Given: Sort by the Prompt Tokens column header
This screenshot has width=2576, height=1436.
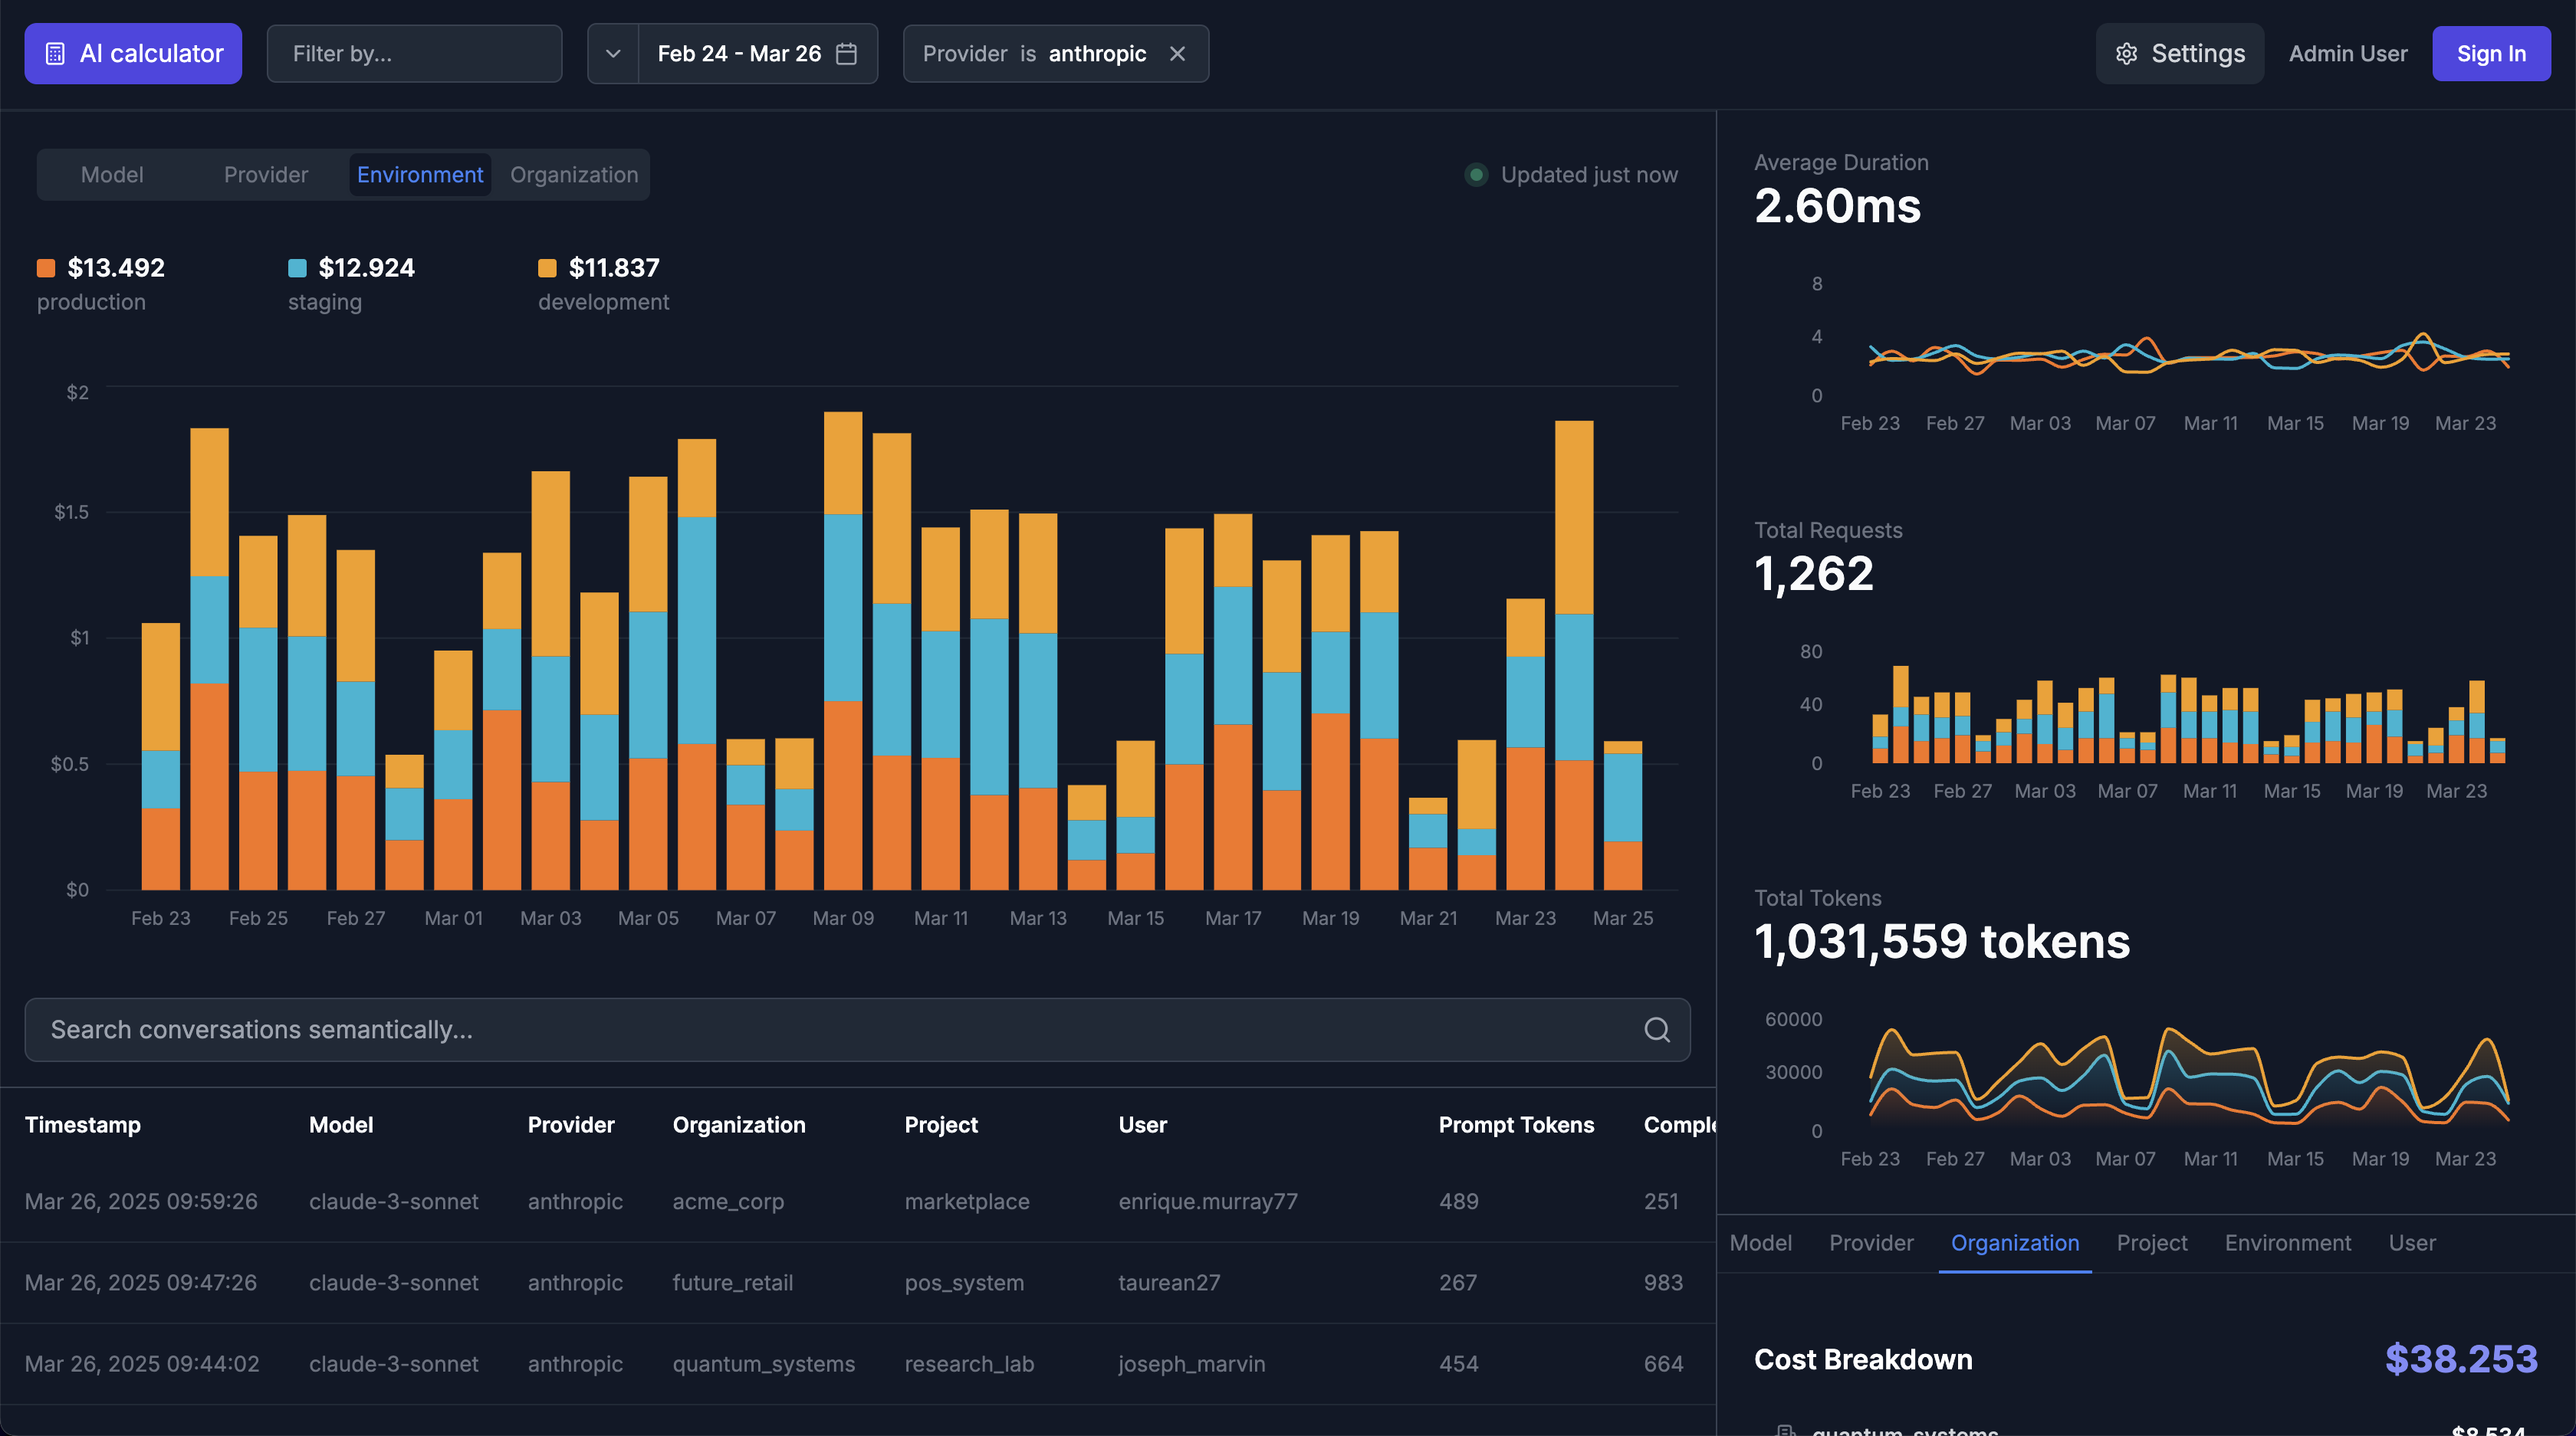Looking at the screenshot, I should (x=1515, y=1125).
